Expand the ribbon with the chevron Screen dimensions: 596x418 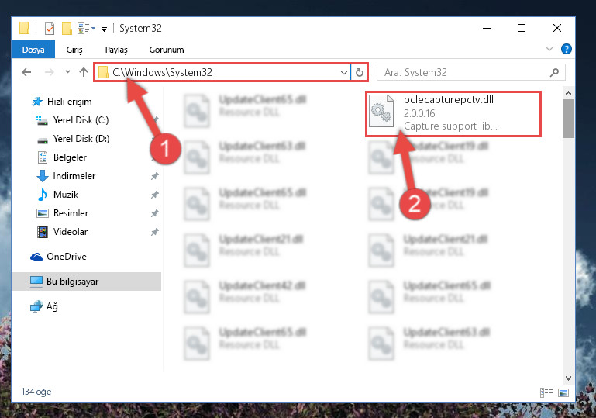point(549,49)
